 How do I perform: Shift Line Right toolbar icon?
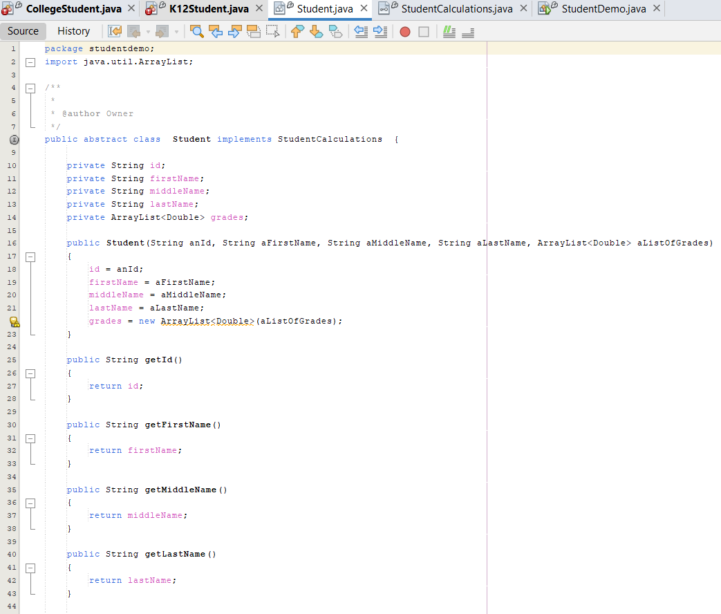point(380,31)
